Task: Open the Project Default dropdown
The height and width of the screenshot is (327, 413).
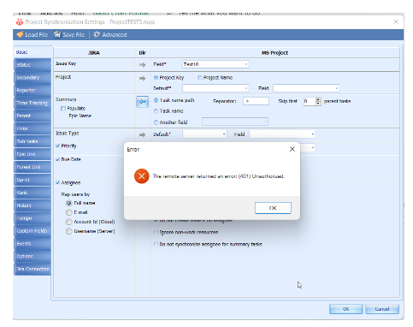Action: click(x=215, y=88)
